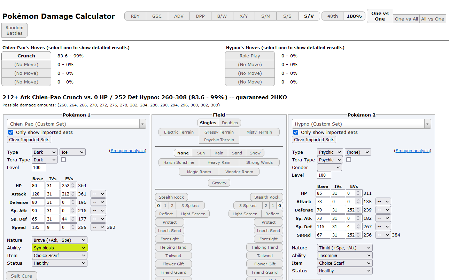Enable Psychic Terrain
Viewport: 449px width, 280px height.
tap(219, 139)
